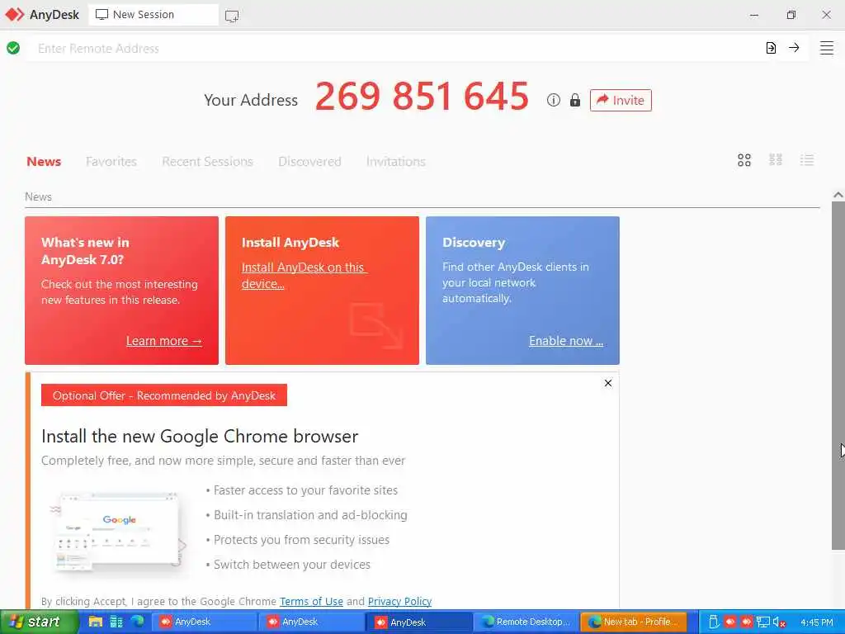Click Protects you from security issues text
The image size is (845, 634).
(x=301, y=540)
